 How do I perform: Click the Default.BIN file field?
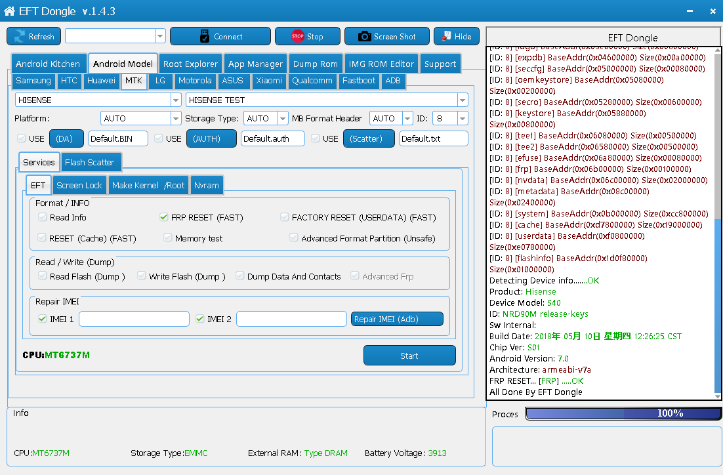click(x=118, y=138)
